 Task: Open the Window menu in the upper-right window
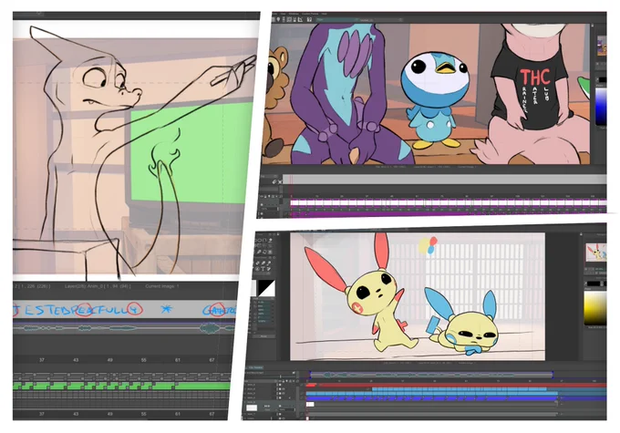[294, 14]
